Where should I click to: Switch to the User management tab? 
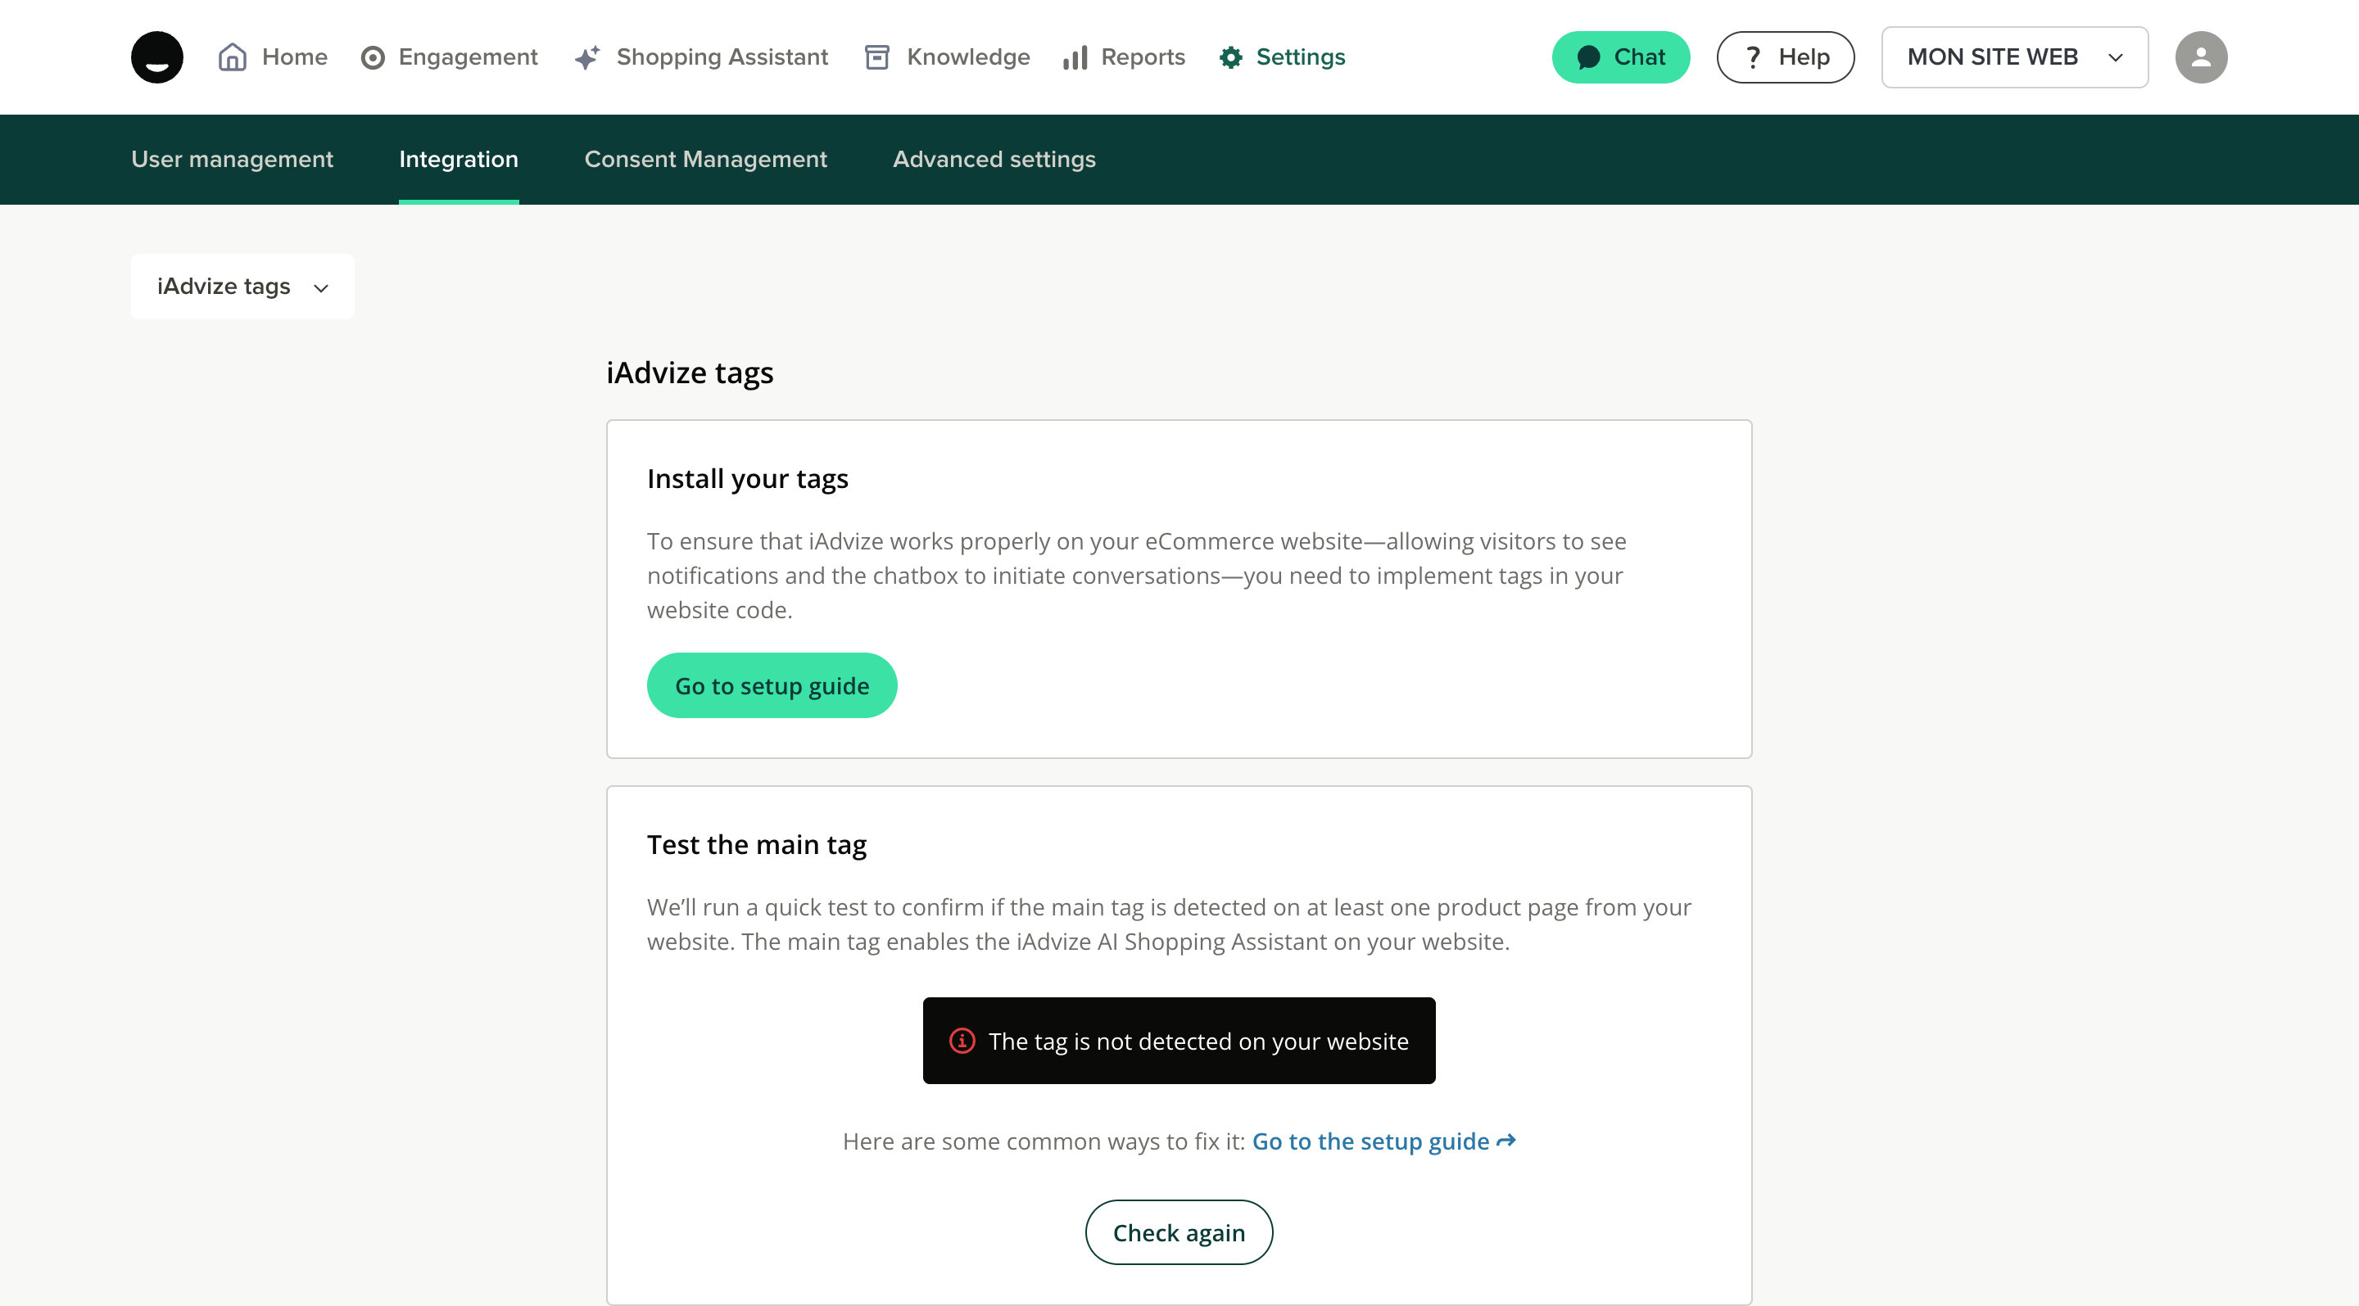pos(232,159)
